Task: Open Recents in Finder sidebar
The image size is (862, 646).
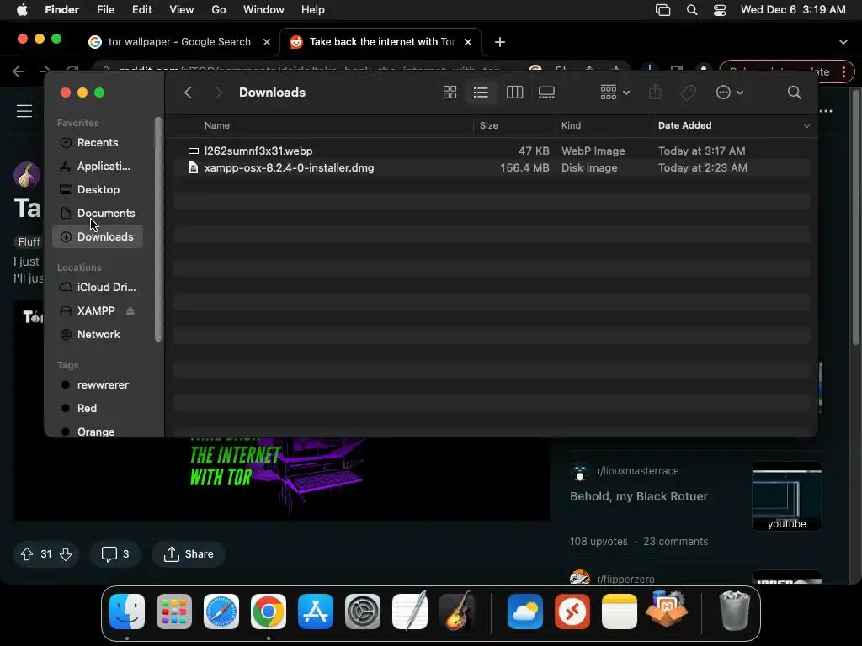Action: [x=98, y=142]
